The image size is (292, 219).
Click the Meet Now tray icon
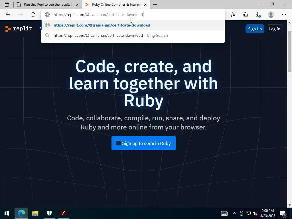pos(242,213)
